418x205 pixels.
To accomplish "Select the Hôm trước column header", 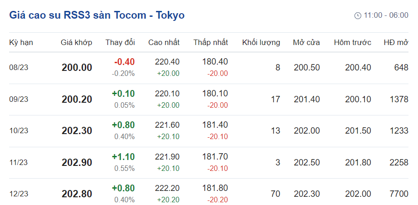I will (353, 43).
